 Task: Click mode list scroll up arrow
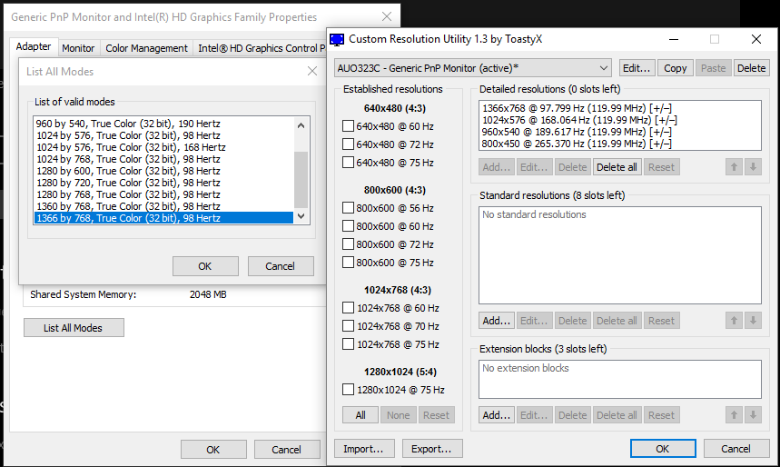(x=301, y=125)
